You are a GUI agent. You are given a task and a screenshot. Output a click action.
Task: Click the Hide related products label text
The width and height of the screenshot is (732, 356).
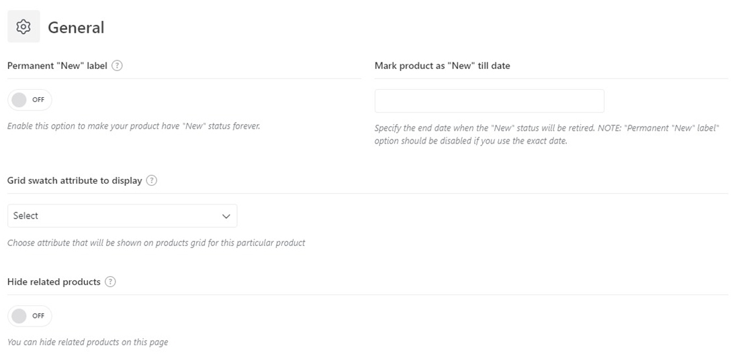point(54,282)
